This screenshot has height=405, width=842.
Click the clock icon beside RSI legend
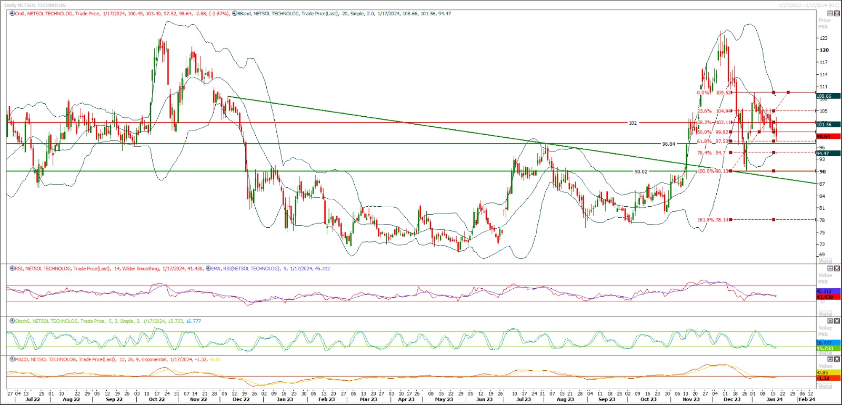[12, 269]
